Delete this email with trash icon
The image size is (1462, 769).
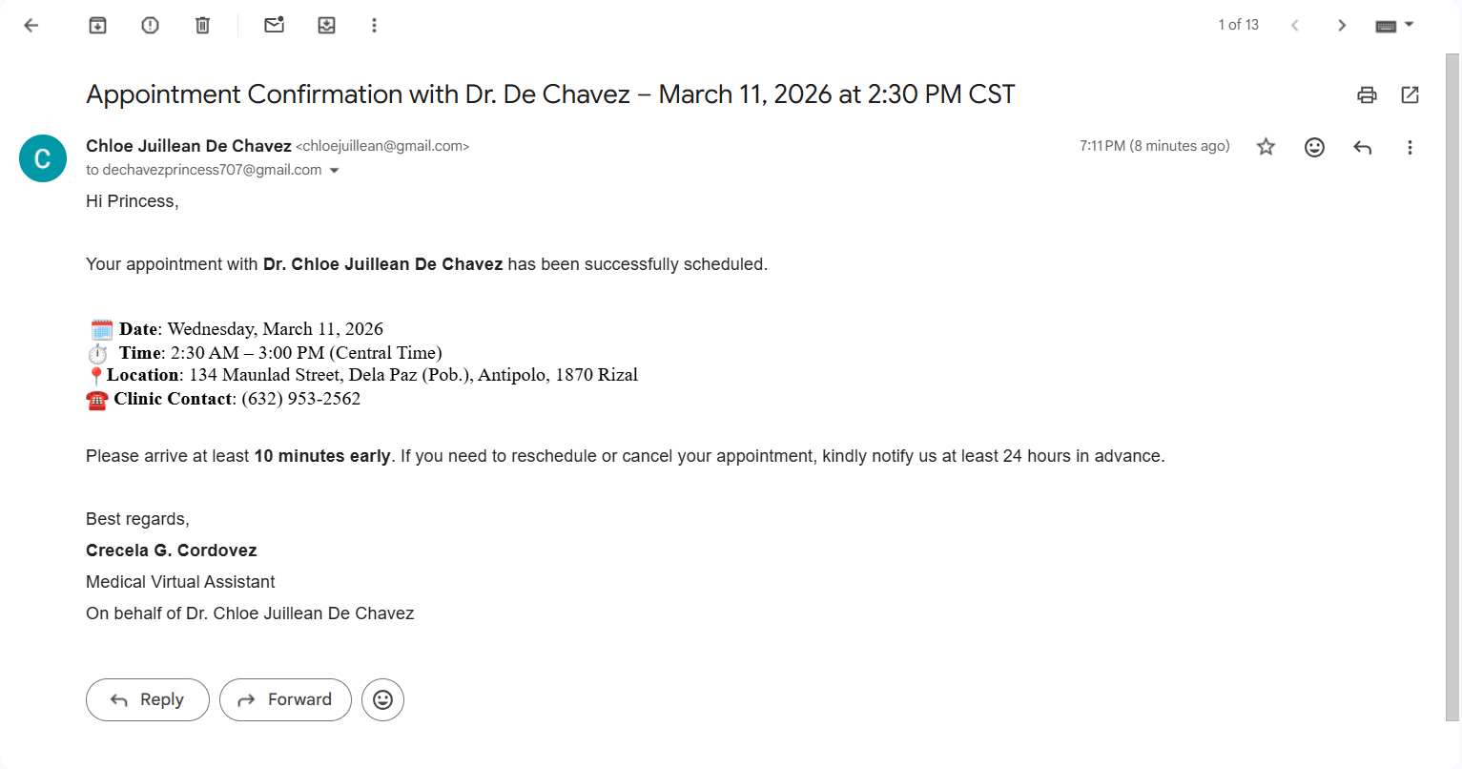point(202,26)
